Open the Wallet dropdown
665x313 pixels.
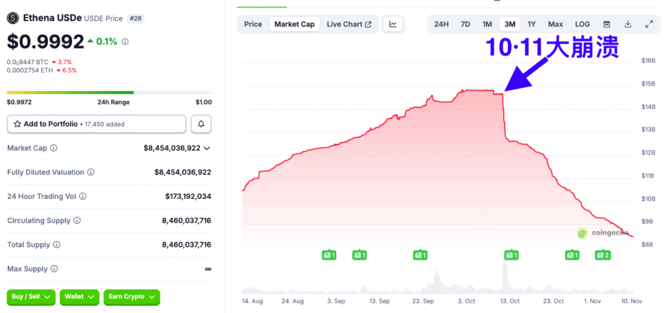79,297
